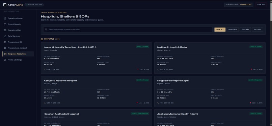
Task: Click LUTH phone icon +234 1 774
Action: 45,70
